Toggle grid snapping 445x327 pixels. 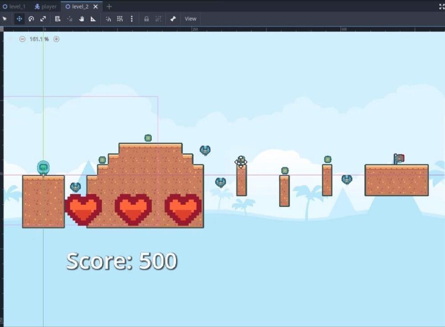(x=120, y=19)
